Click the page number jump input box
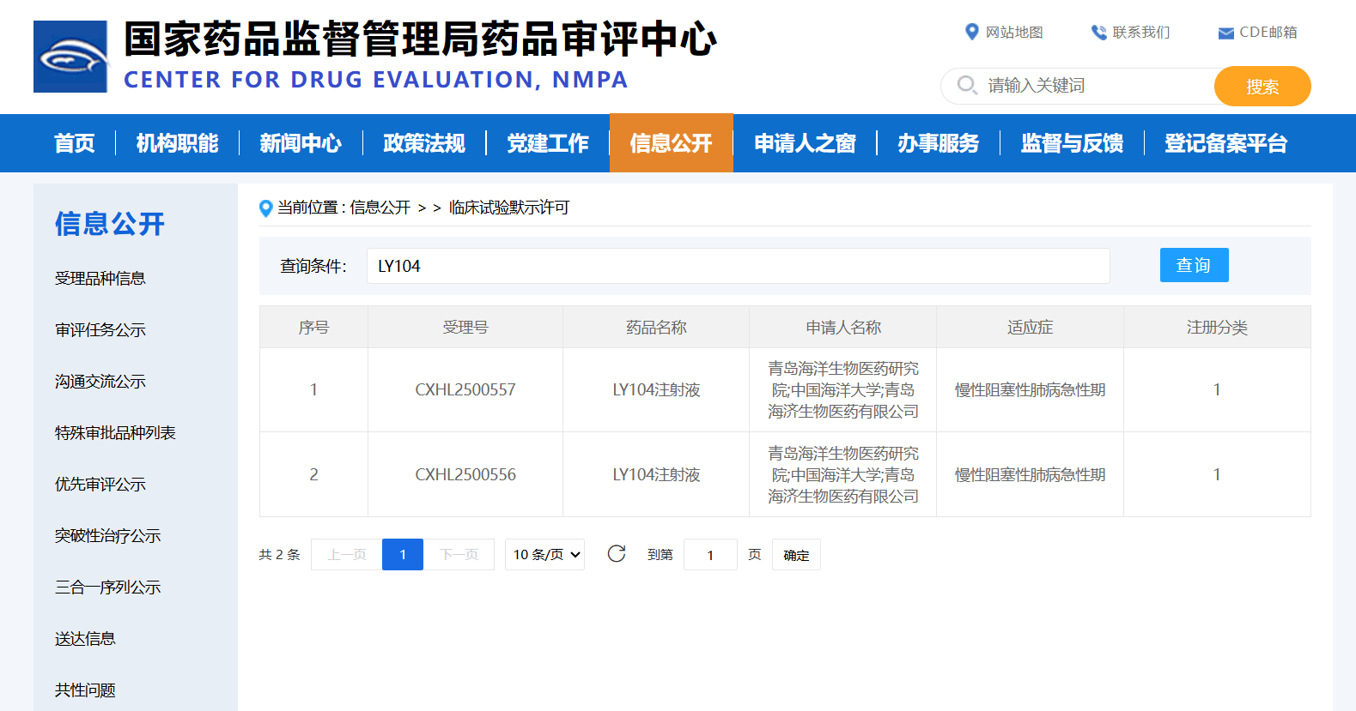Image resolution: width=1356 pixels, height=711 pixels. pos(710,555)
